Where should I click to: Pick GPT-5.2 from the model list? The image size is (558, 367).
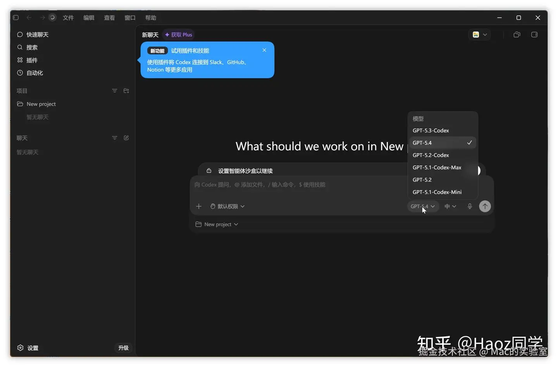click(x=443, y=180)
